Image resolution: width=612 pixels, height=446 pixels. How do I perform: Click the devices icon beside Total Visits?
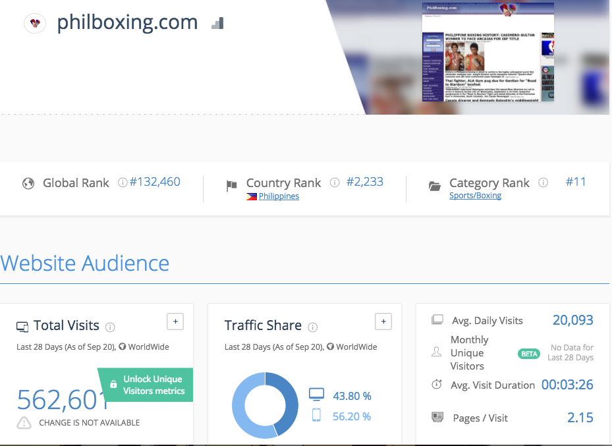[x=22, y=327]
